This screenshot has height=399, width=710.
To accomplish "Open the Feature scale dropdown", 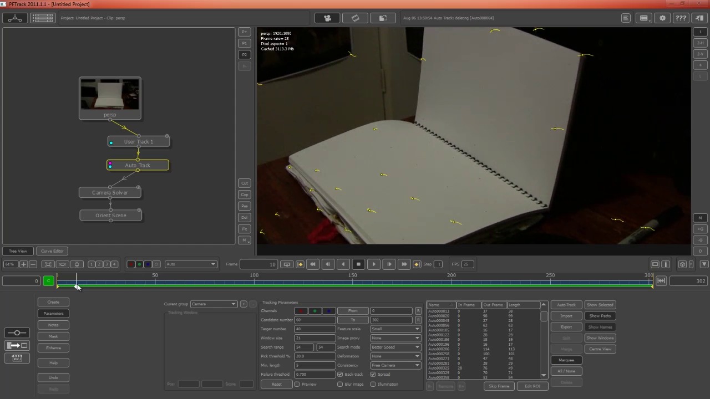I will pos(395,329).
